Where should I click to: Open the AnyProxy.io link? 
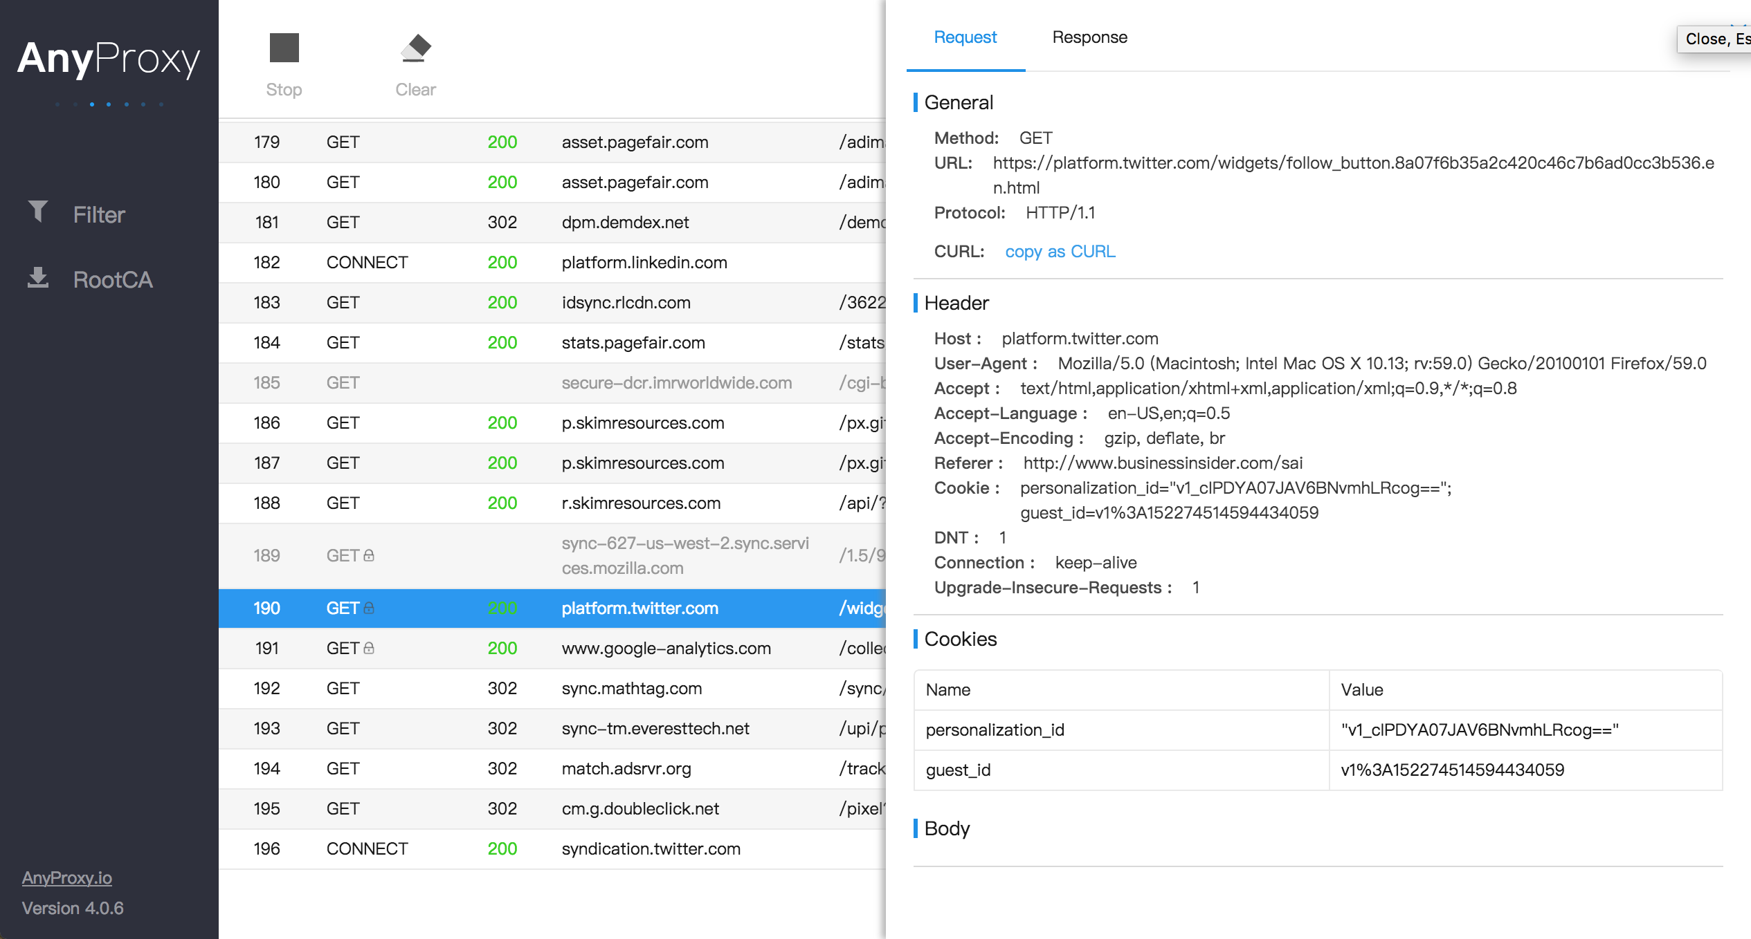(67, 877)
